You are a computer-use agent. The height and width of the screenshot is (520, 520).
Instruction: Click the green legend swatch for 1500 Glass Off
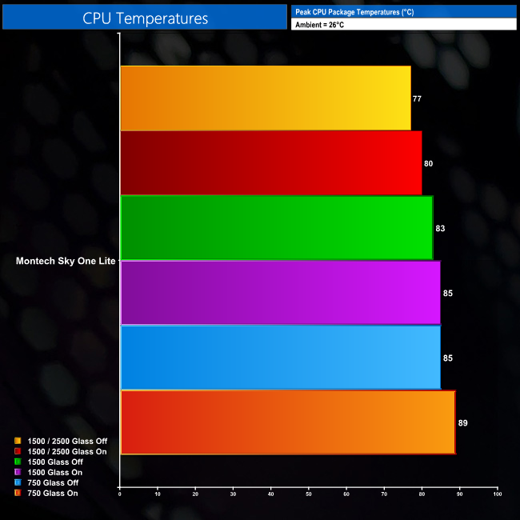18,462
